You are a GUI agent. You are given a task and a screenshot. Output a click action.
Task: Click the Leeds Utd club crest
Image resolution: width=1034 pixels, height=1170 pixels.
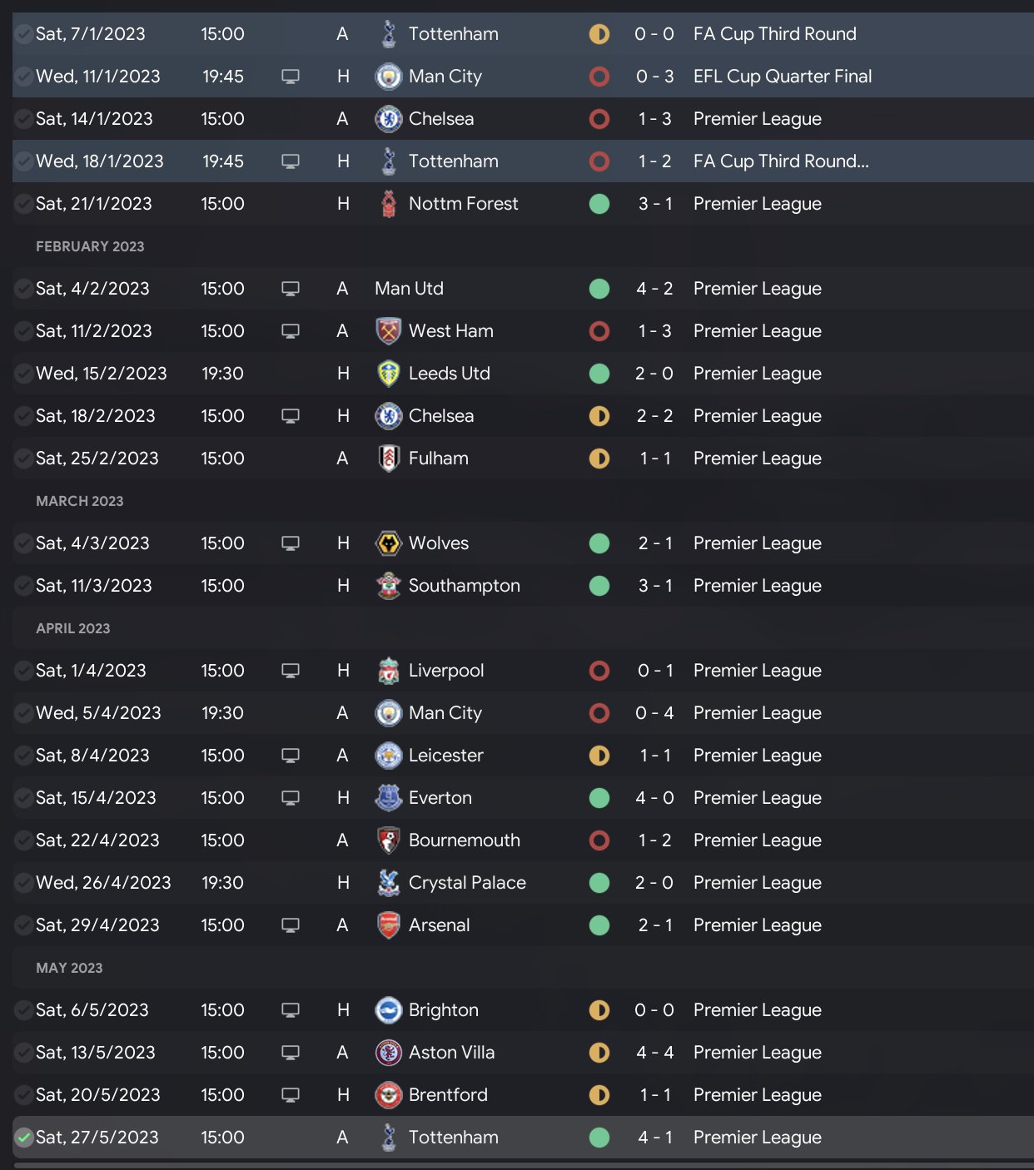pyautogui.click(x=388, y=374)
